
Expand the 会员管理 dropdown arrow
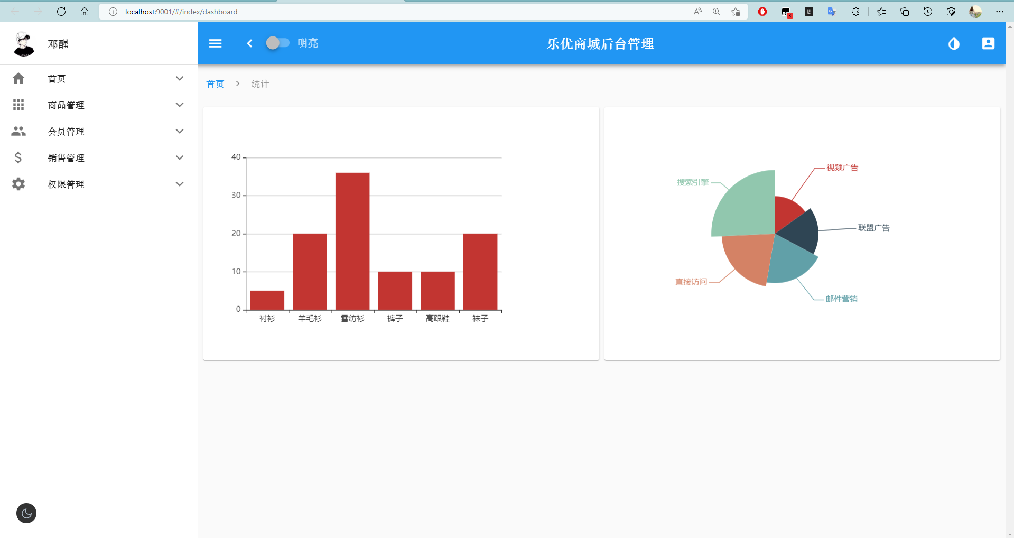point(180,131)
